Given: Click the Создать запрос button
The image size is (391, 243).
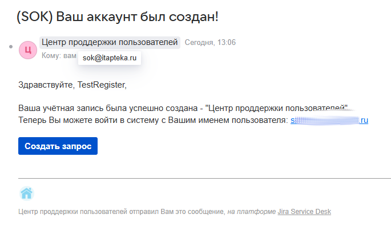Looking at the screenshot, I should (x=58, y=146).
